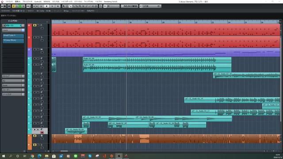Select the first long Audio 02_08 audio clip

click(157, 60)
